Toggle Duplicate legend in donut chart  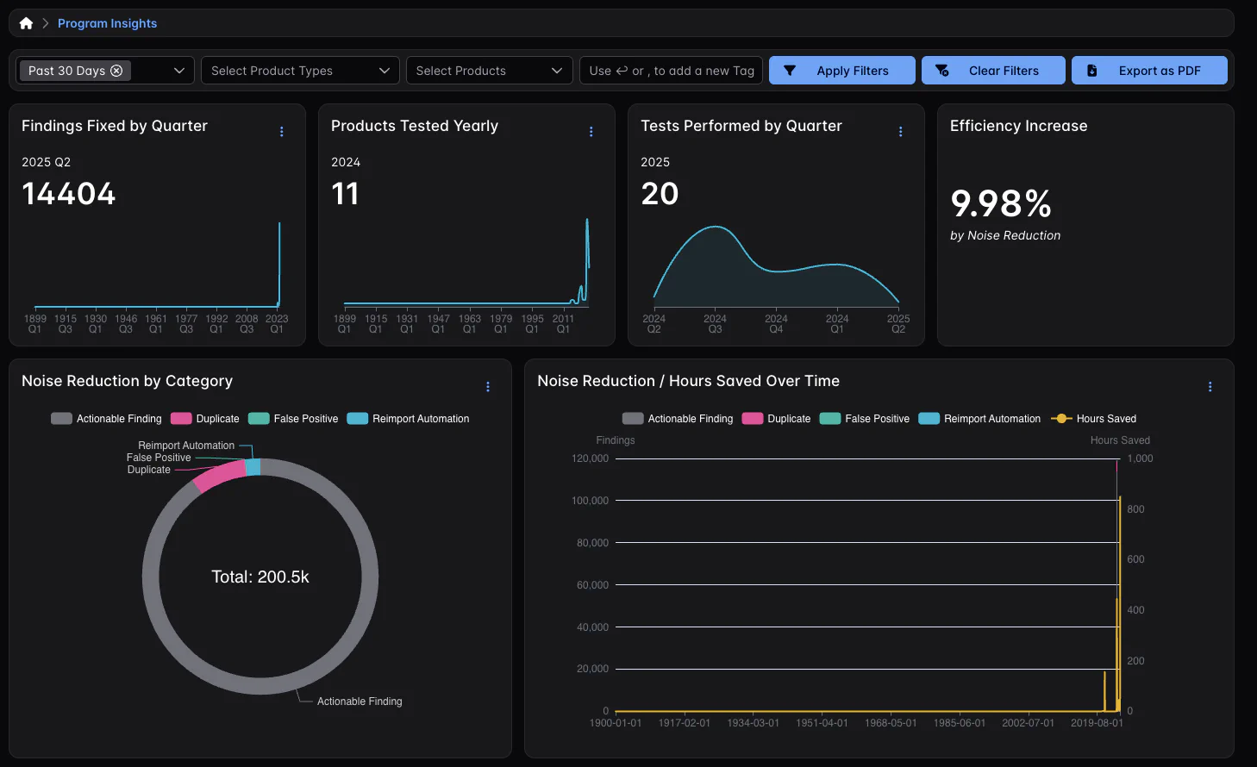(x=205, y=419)
